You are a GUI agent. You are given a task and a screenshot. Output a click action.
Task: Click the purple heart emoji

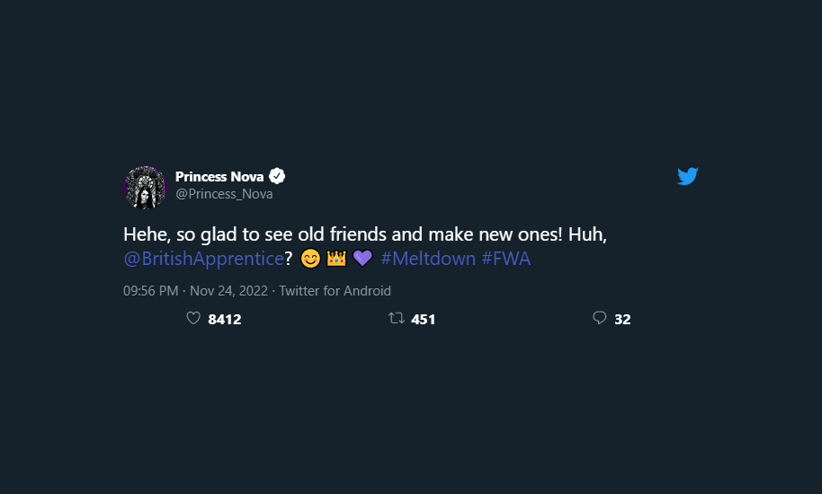click(362, 260)
